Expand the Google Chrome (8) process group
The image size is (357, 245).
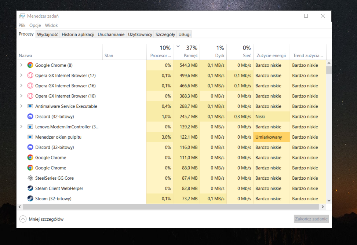point(21,65)
